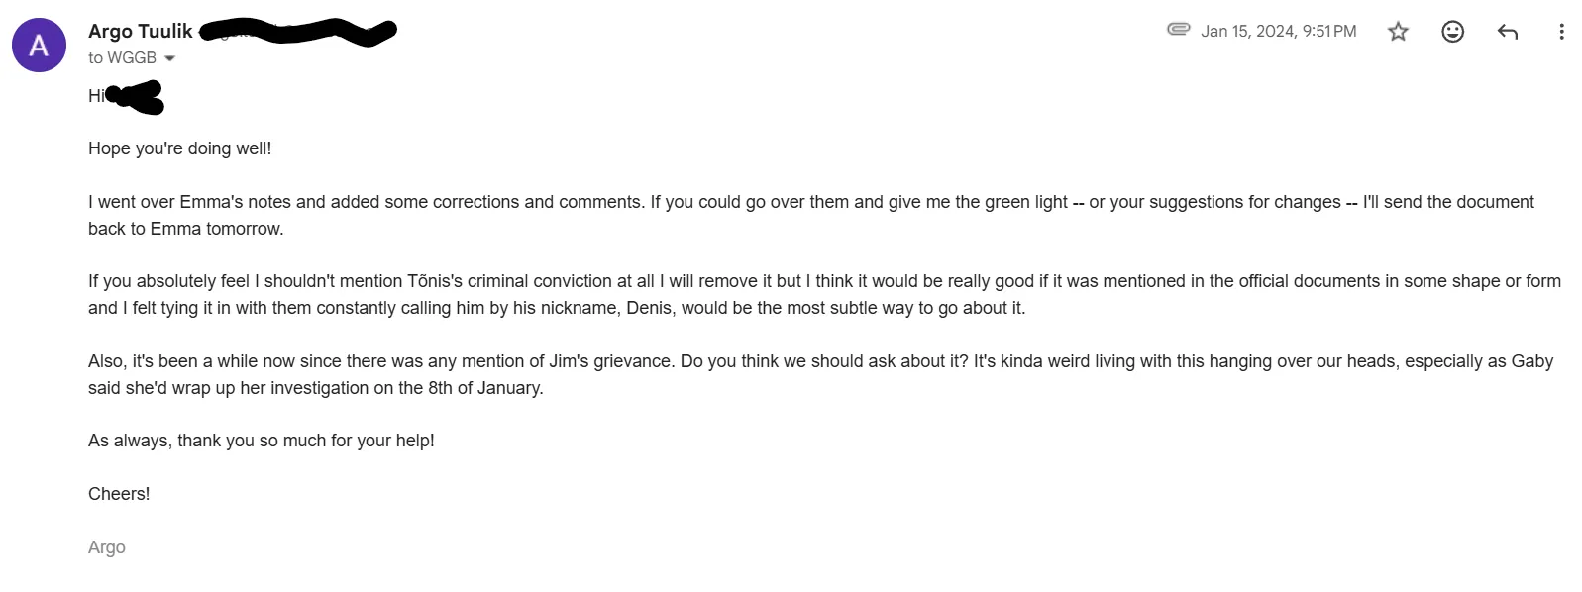The height and width of the screenshot is (592, 1582).
Task: Expand recipient details arrow beside "to WGGB"
Action: point(169,58)
